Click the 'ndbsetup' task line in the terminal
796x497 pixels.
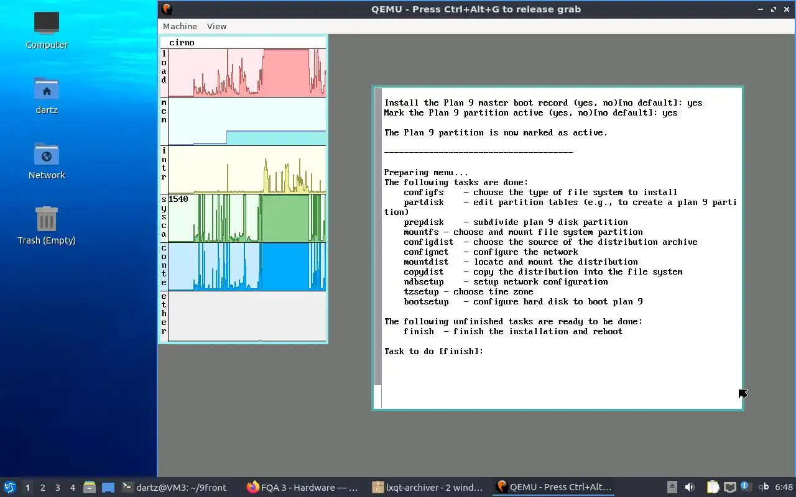click(506, 282)
